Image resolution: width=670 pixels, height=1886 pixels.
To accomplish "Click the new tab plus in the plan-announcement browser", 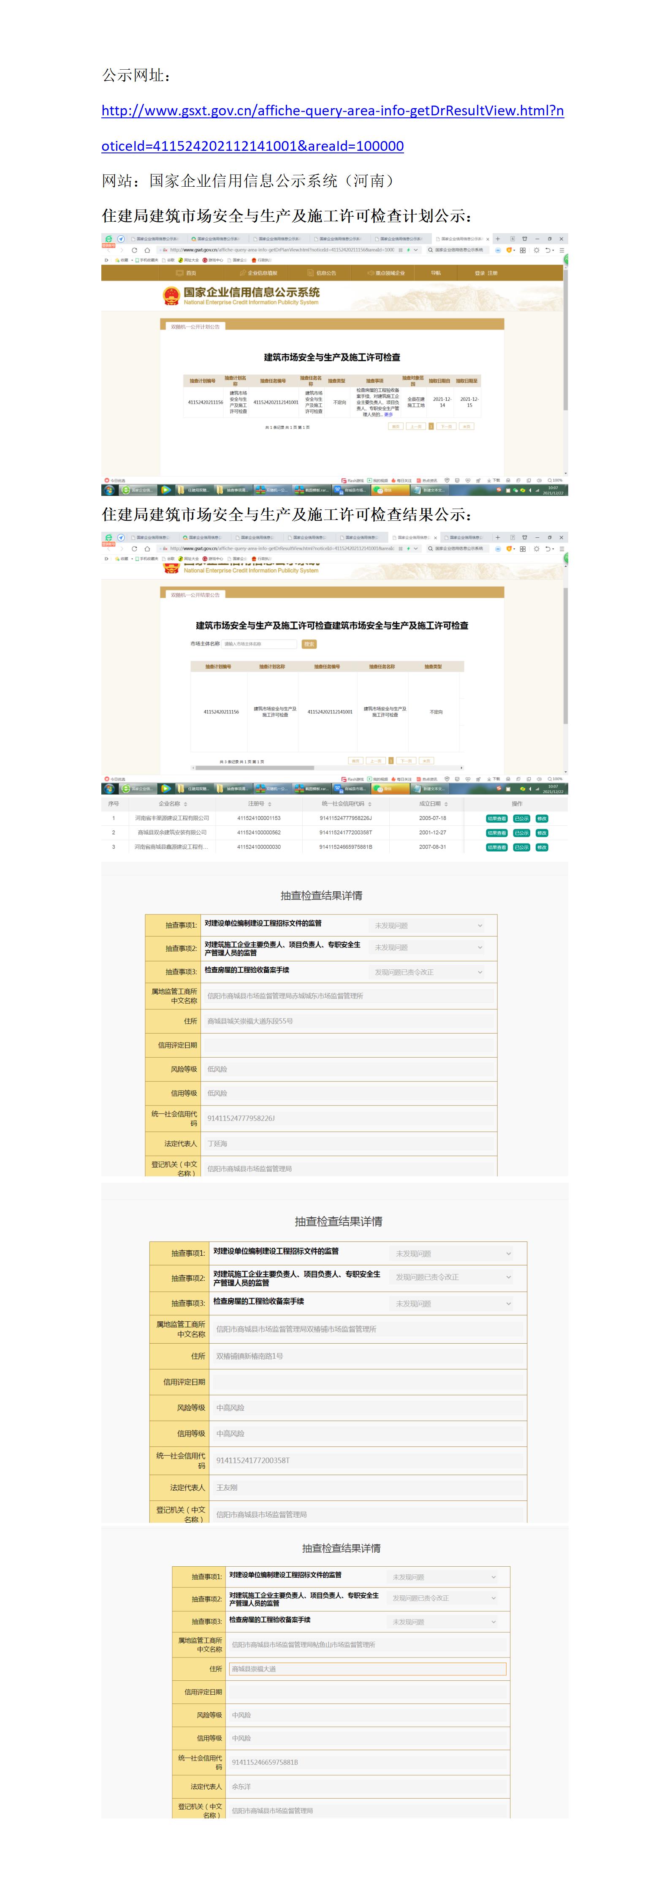I will (497, 239).
